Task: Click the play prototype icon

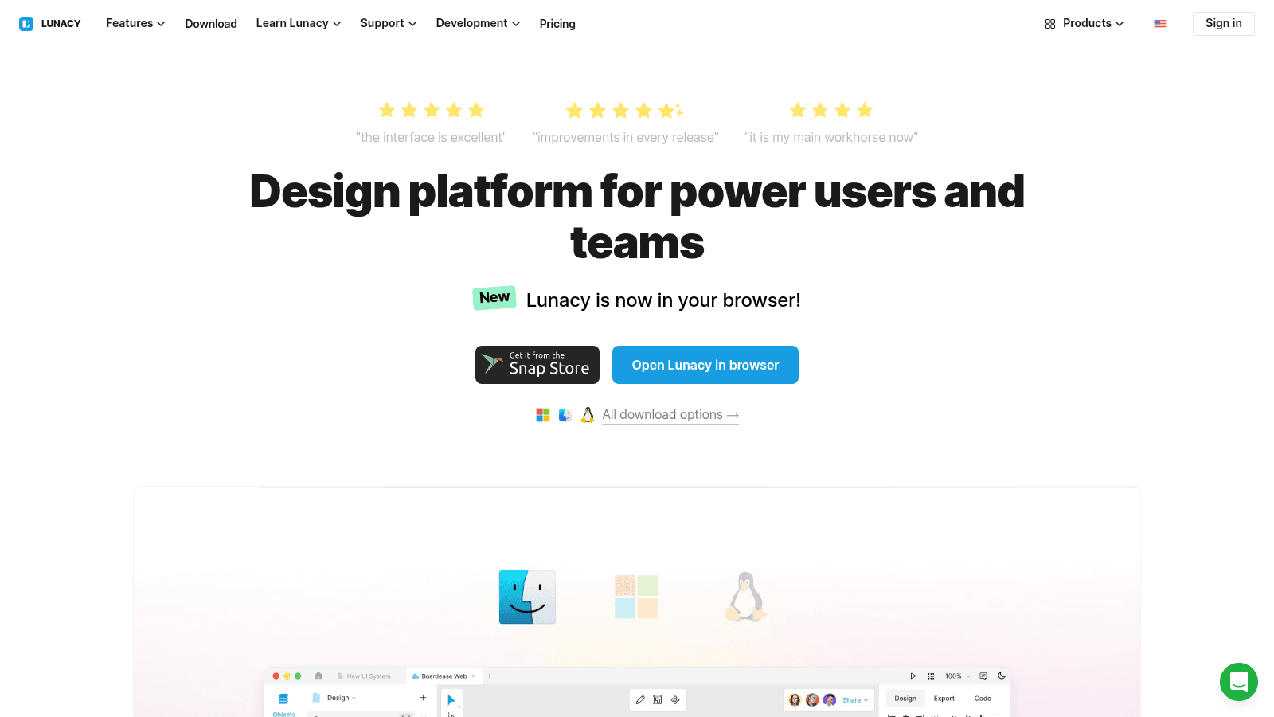Action: pyautogui.click(x=913, y=676)
